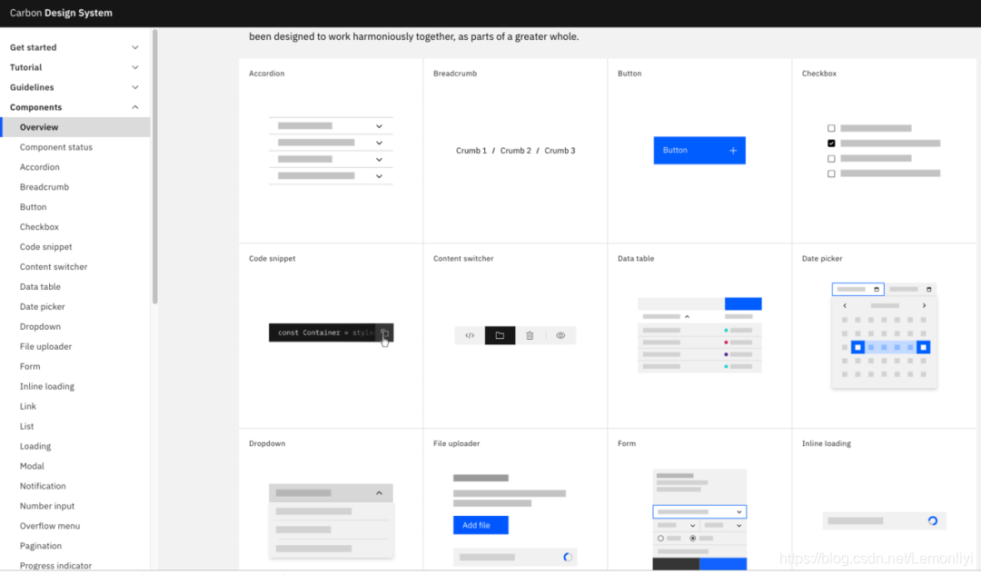
Task: Click the code snippet text block
Action: coord(331,332)
